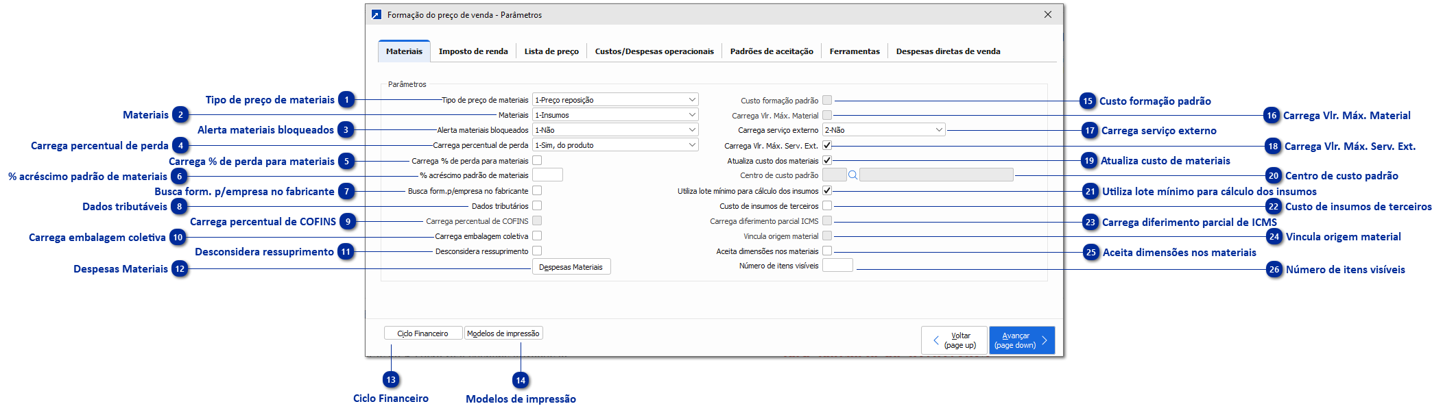Viewport: 1443px width, 417px height.
Task: Click the numbered callout badge 17
Action: [x=1090, y=131]
